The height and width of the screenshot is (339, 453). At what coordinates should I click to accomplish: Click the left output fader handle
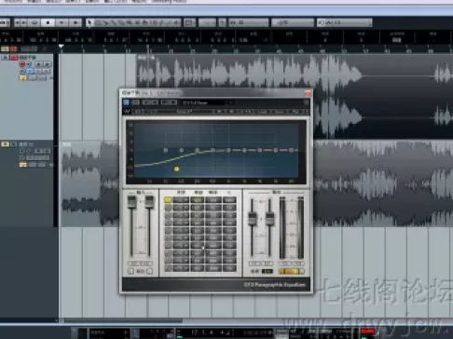(x=252, y=219)
